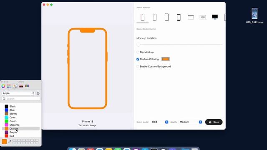Switch to color palettes tab in Colors panel
This screenshot has height=150, width=267.
pyautogui.click(x=15, y=86)
